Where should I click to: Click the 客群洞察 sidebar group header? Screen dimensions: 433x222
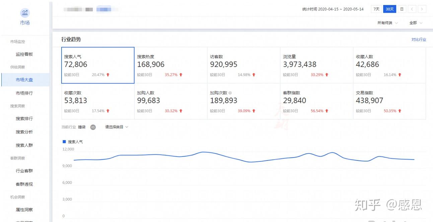pyautogui.click(x=17, y=158)
